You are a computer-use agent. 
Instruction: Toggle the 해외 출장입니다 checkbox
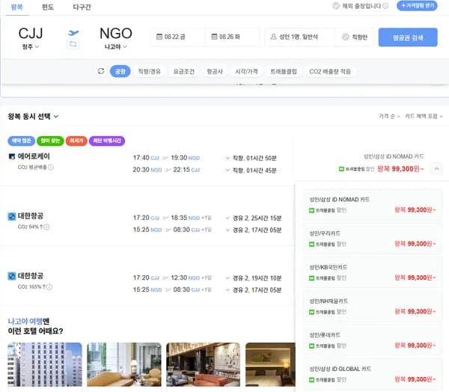click(336, 6)
